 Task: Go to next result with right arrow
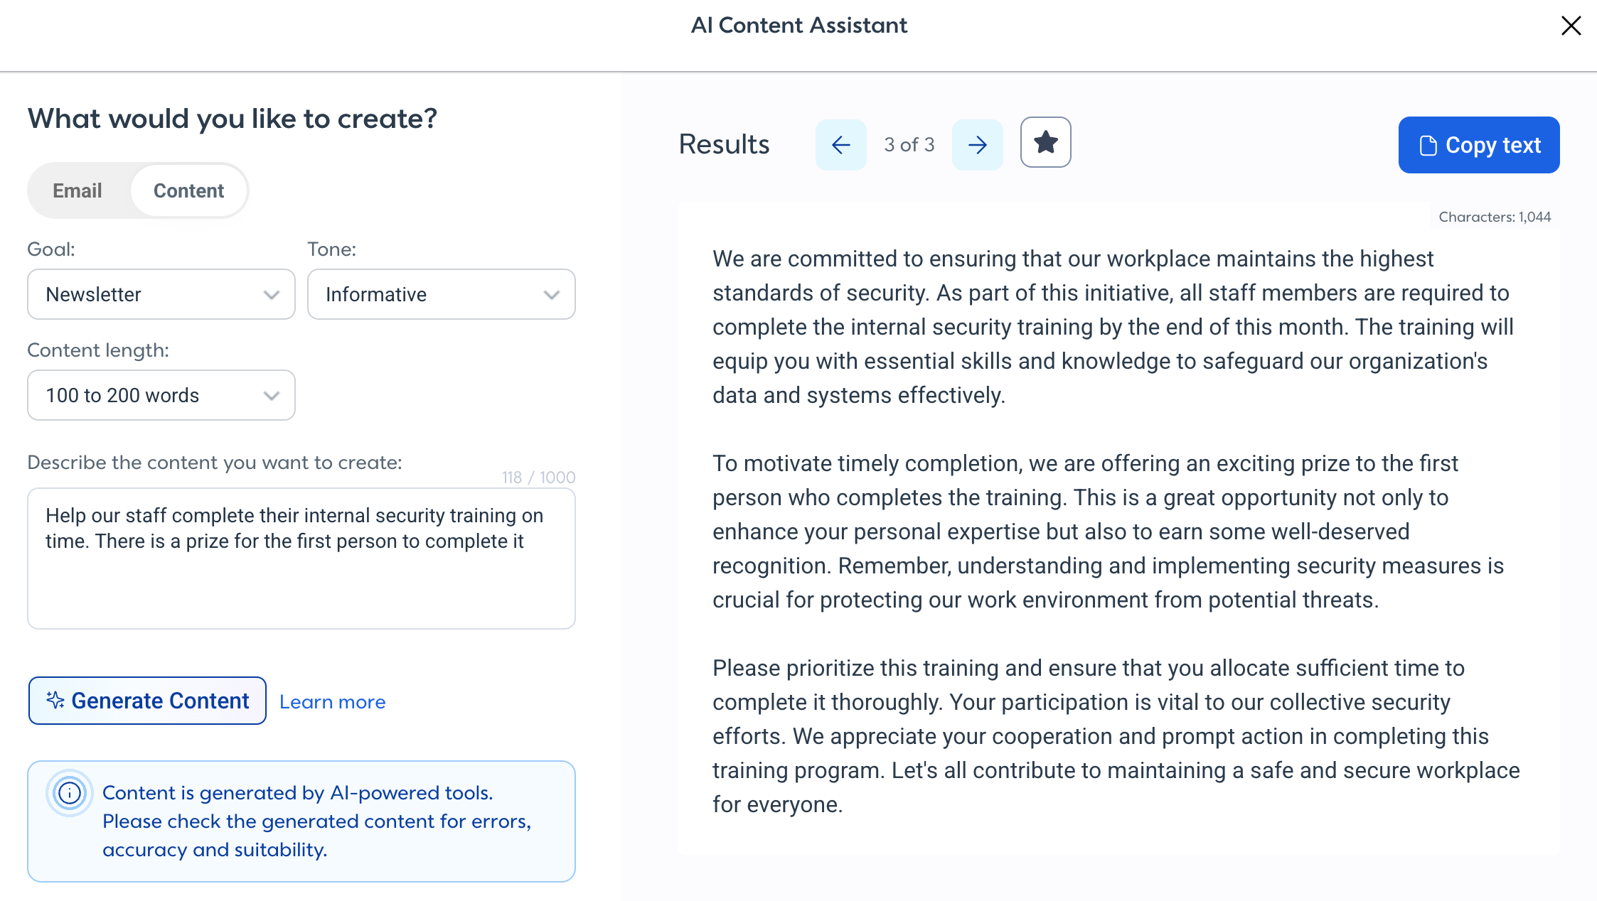[x=977, y=145]
